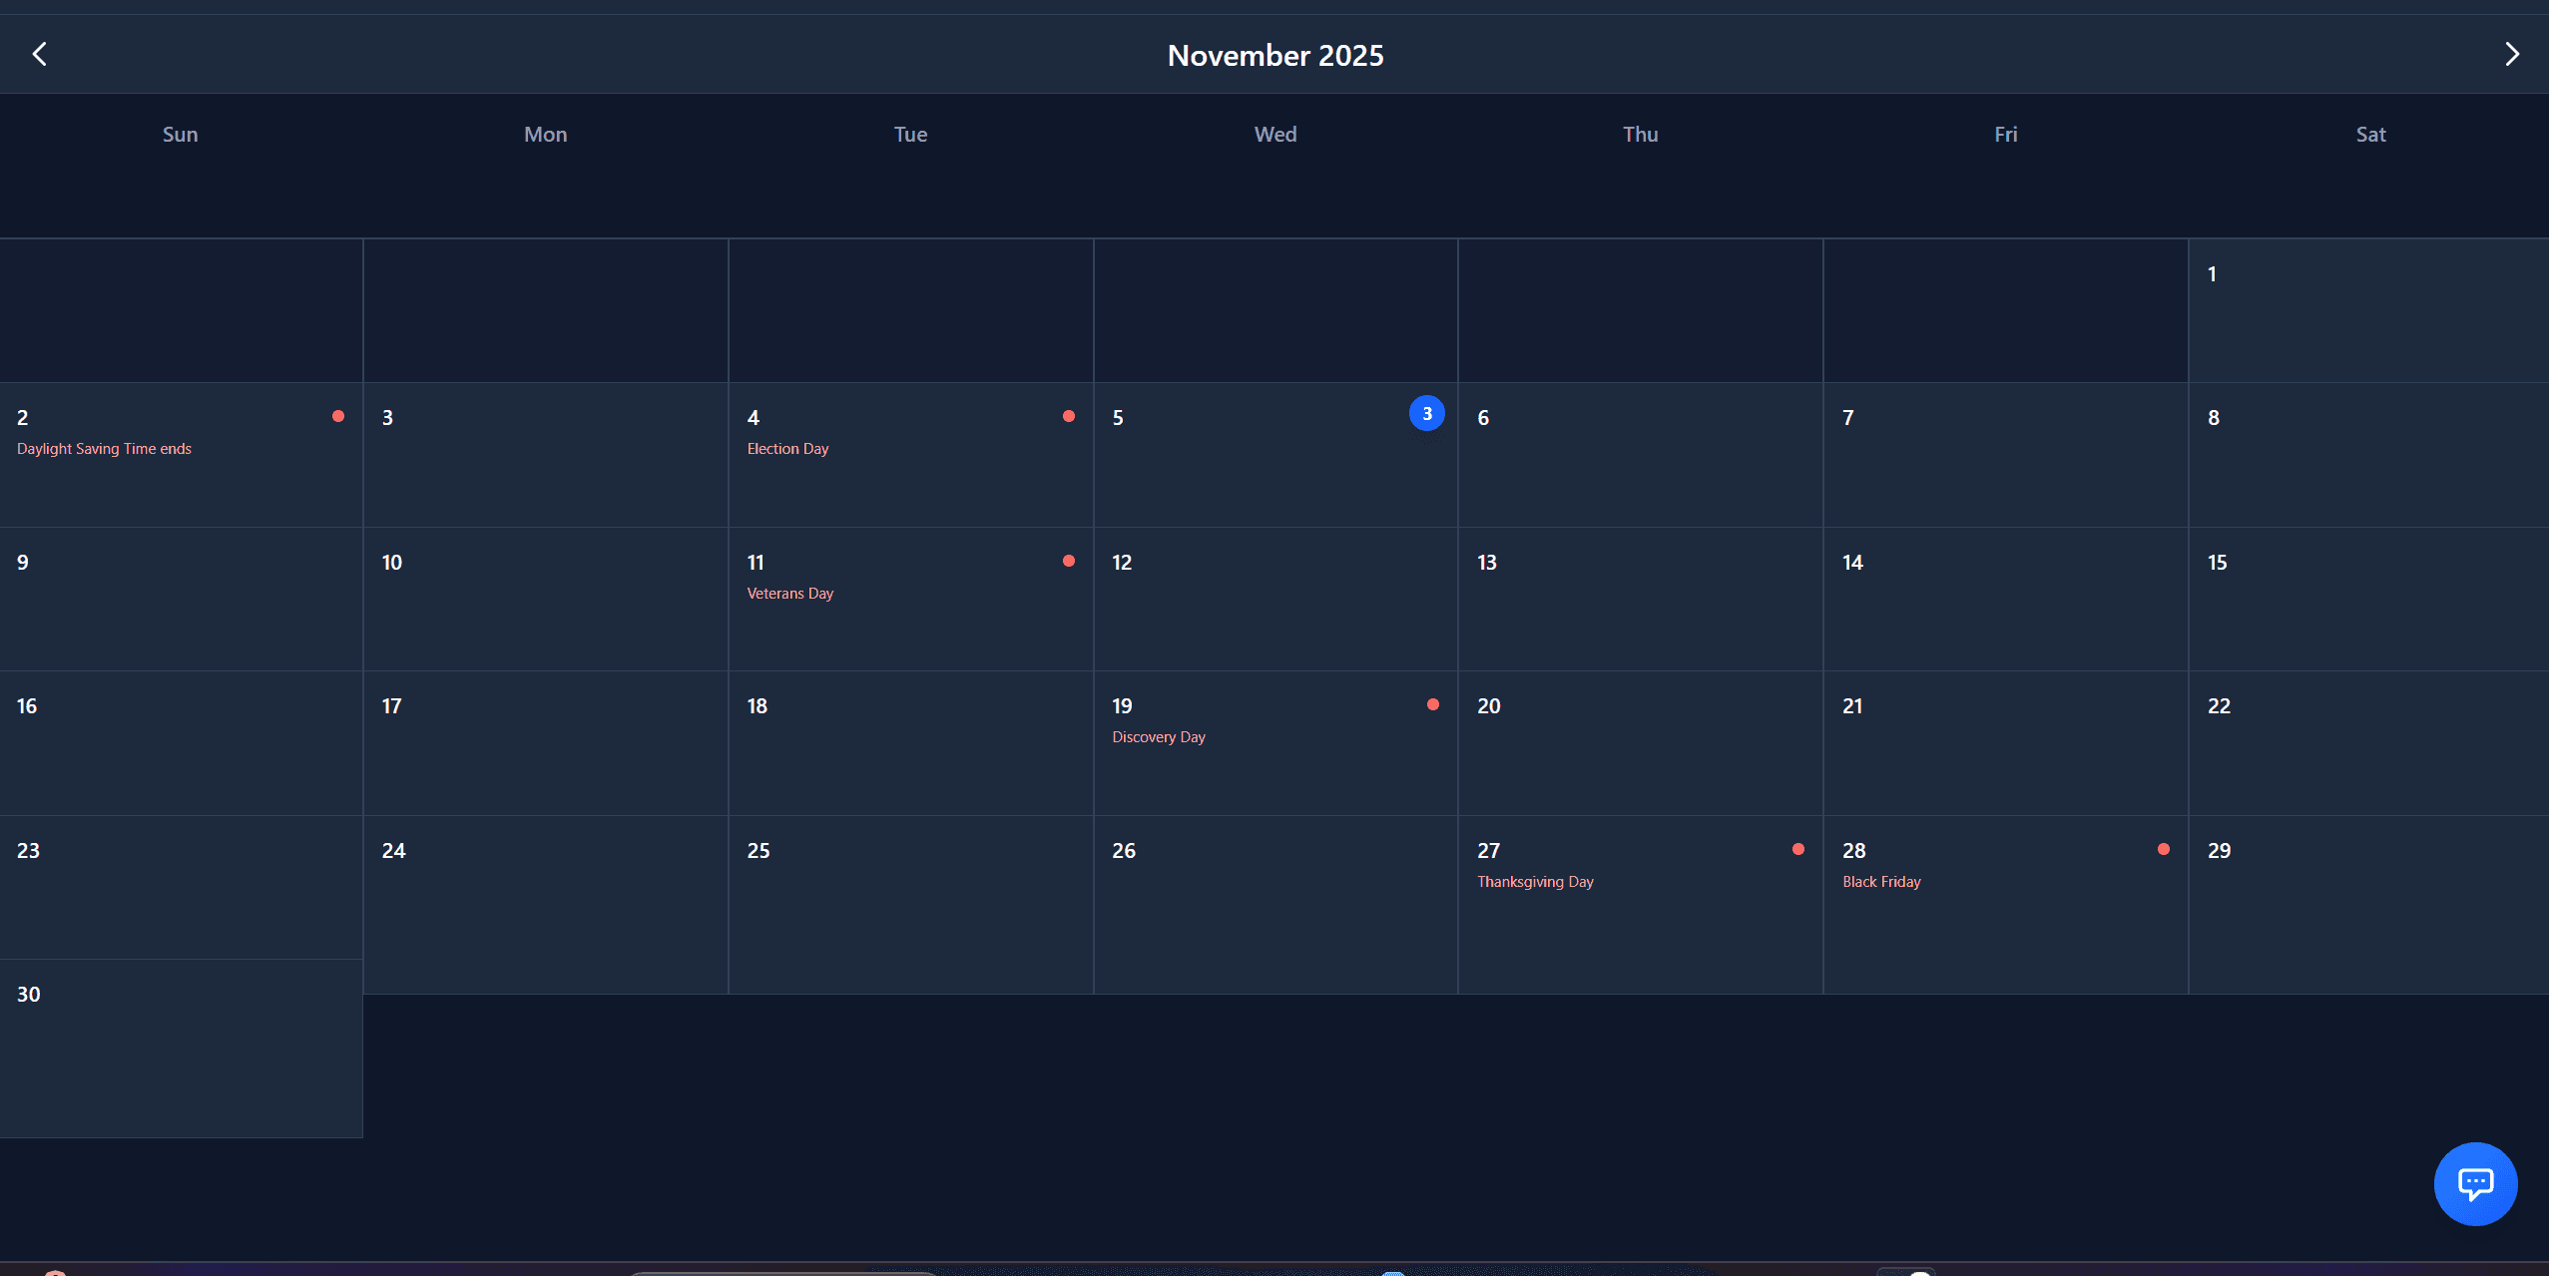Open the Election Day event label
This screenshot has width=2549, height=1276.
pos(787,448)
